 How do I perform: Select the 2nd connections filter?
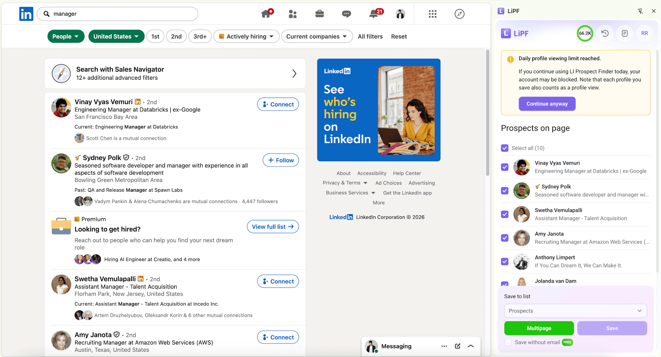point(176,36)
